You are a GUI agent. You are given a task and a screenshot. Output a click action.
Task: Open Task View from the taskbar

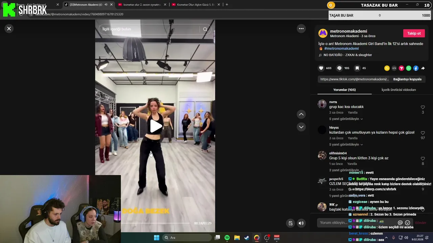point(217,238)
